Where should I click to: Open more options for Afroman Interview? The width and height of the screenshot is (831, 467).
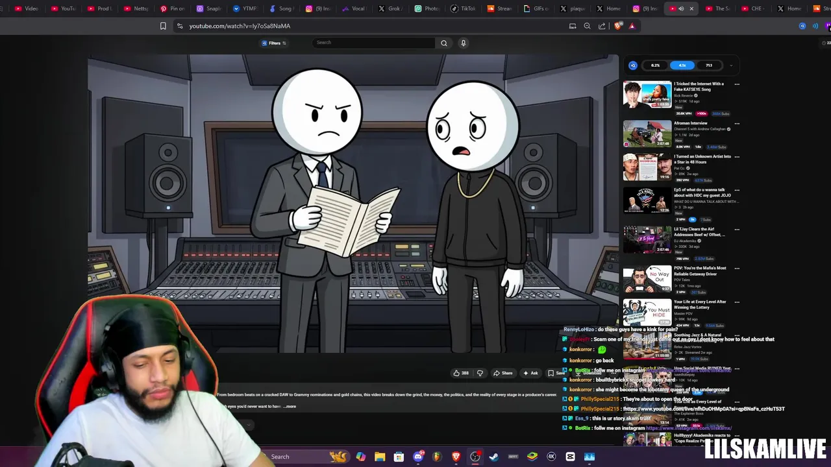(x=737, y=123)
